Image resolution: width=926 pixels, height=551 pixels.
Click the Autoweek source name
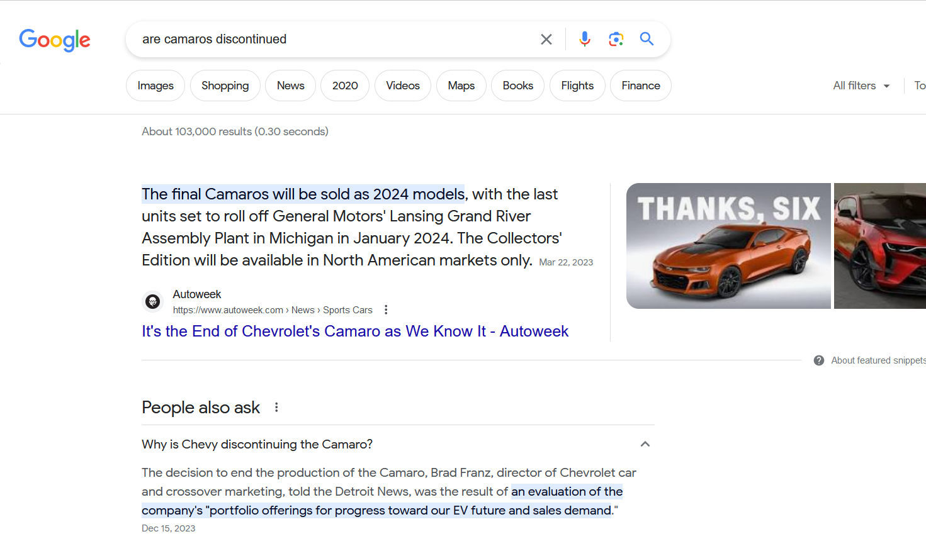click(x=197, y=294)
